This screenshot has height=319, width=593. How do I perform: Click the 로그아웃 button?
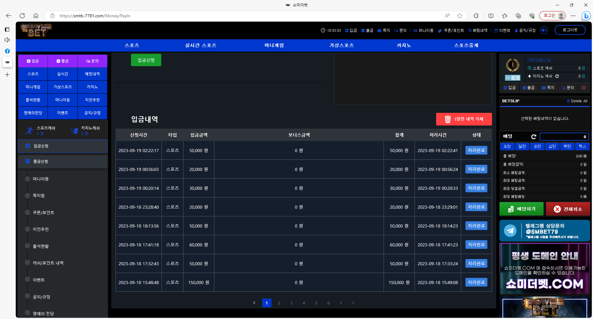click(570, 30)
